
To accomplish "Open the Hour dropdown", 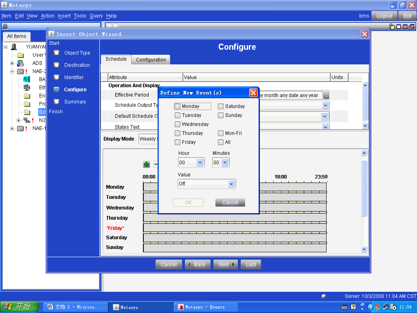I will (200, 163).
